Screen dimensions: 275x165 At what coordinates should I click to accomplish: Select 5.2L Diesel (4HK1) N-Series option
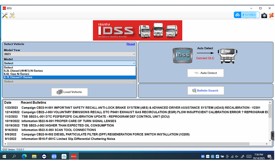[23, 71]
